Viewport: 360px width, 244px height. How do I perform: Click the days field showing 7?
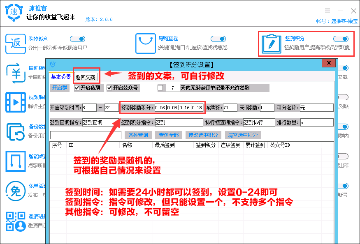pyautogui.click(x=173, y=88)
